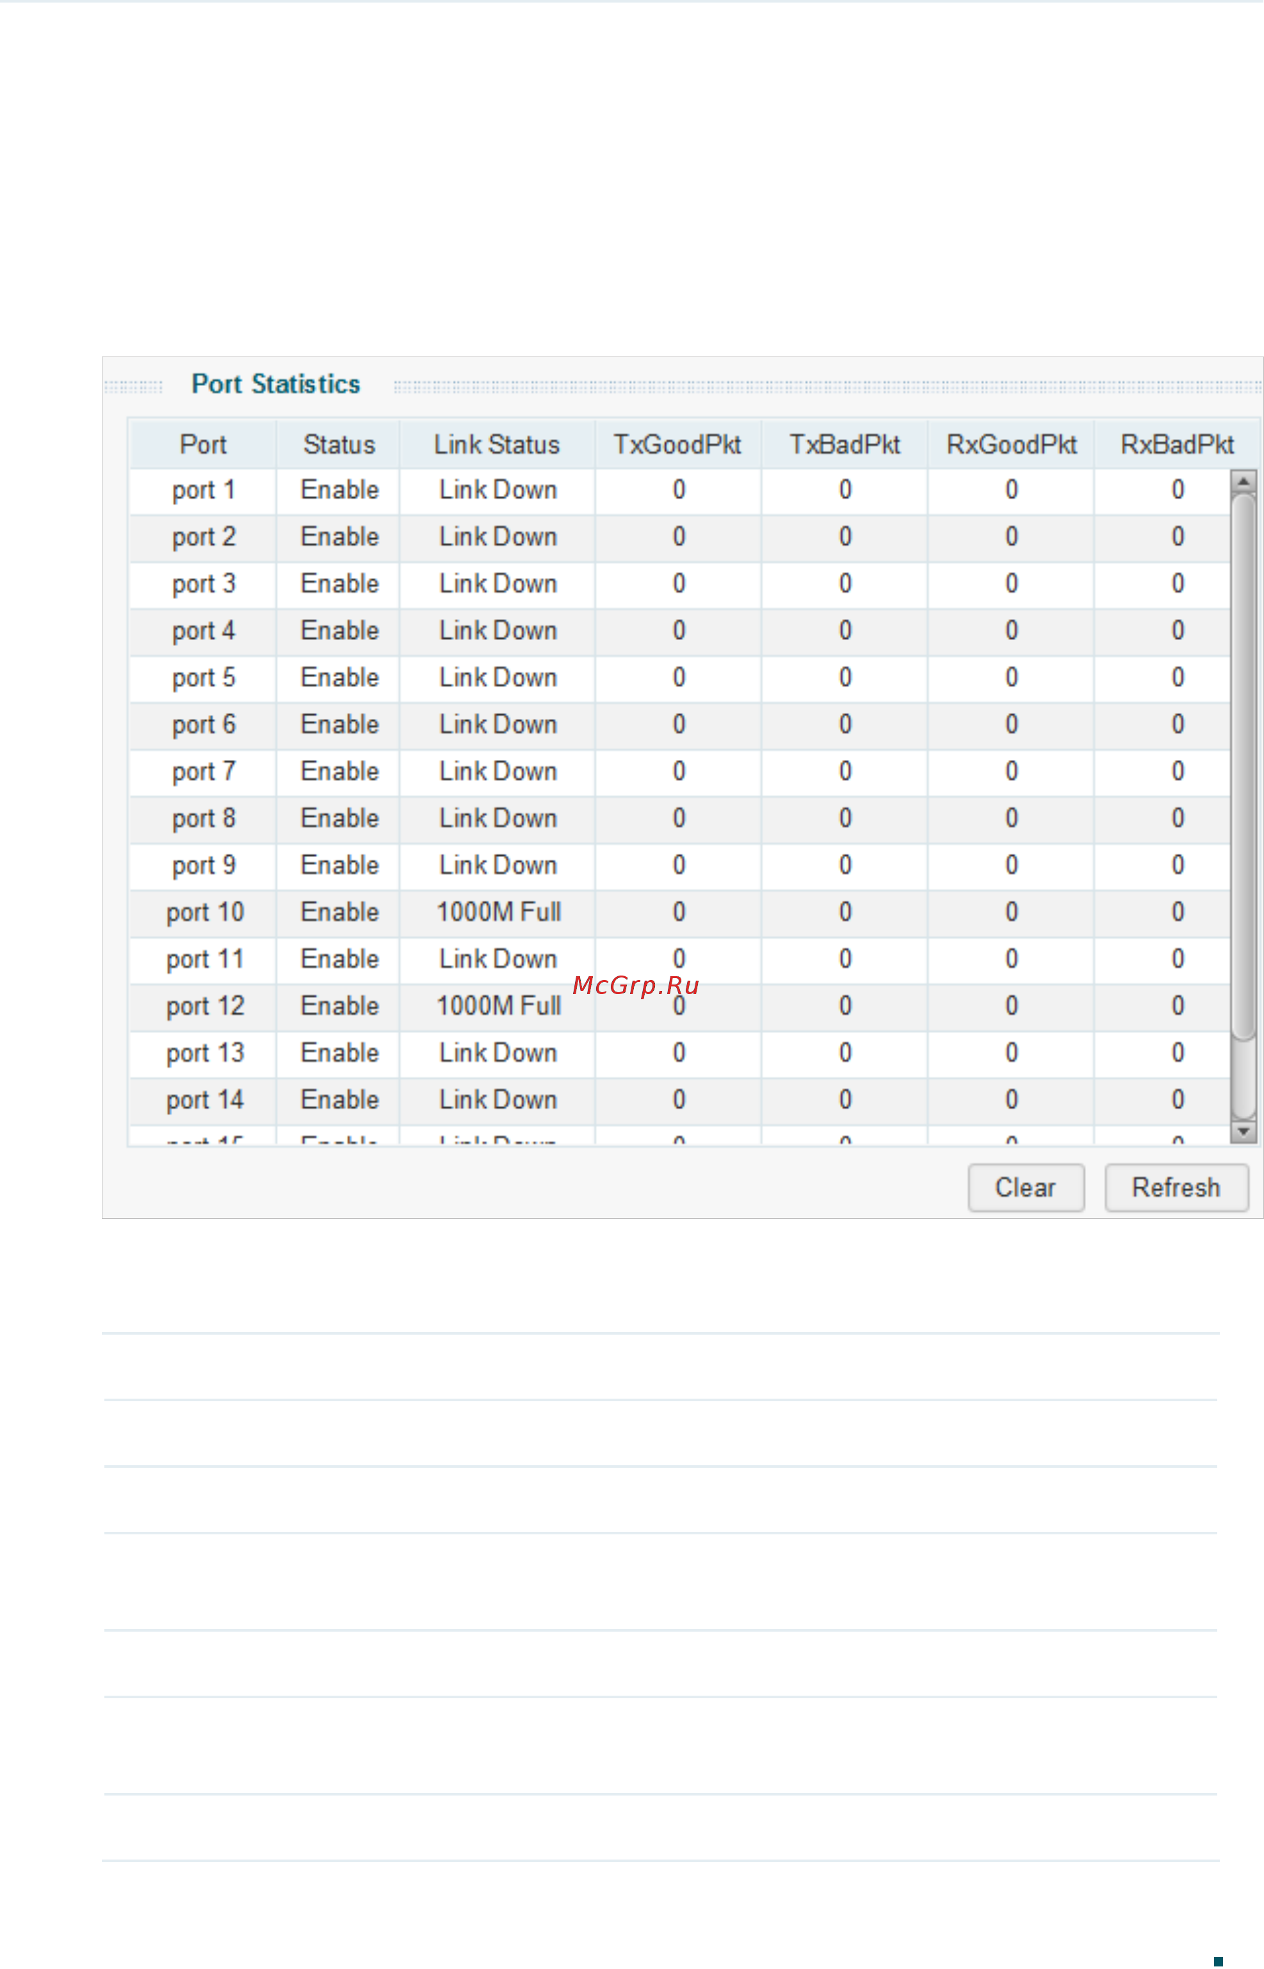This screenshot has height=1969, width=1264.
Task: Click the 'port 5' cell
Action: [204, 678]
